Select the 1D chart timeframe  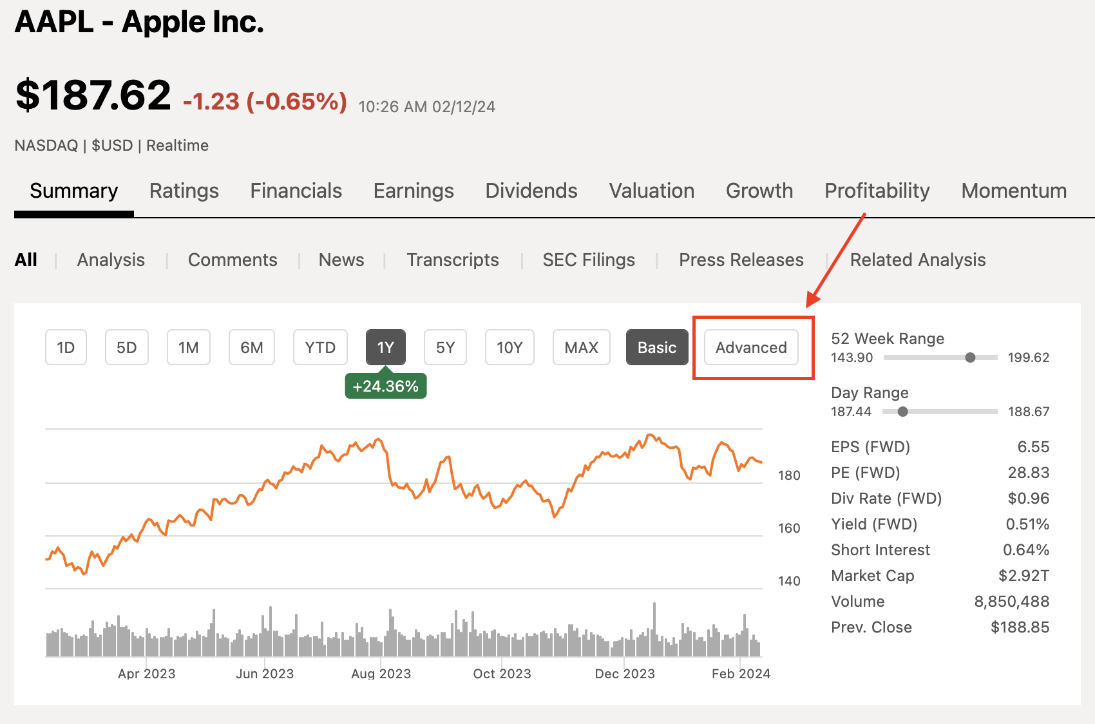click(65, 347)
